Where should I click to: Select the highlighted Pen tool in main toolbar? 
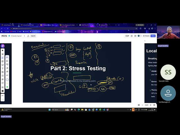click(3, 58)
